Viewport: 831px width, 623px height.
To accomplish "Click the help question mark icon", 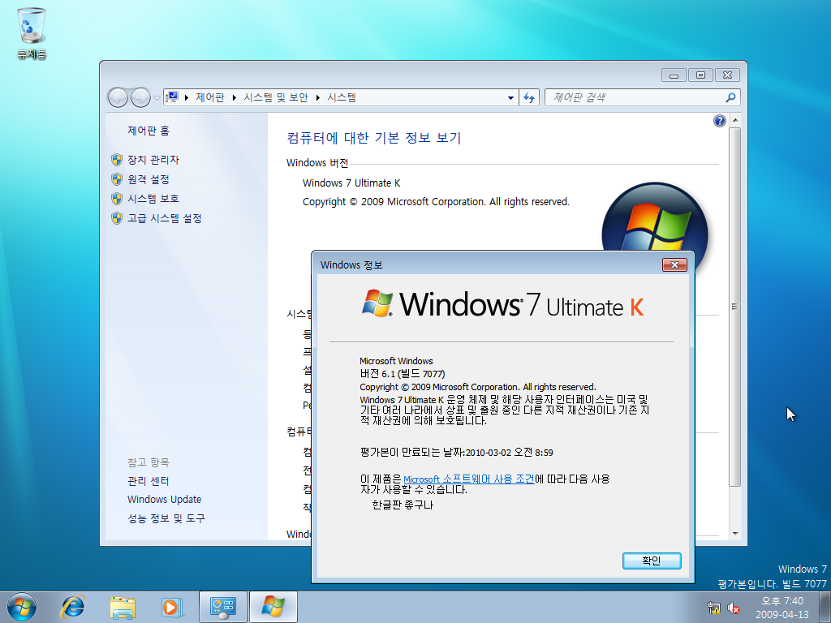I will click(x=719, y=121).
